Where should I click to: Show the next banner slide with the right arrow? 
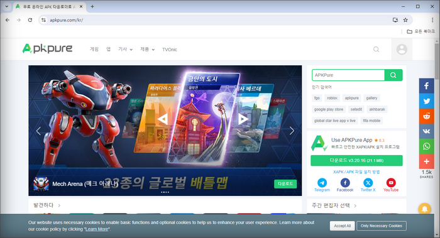tap(292, 131)
